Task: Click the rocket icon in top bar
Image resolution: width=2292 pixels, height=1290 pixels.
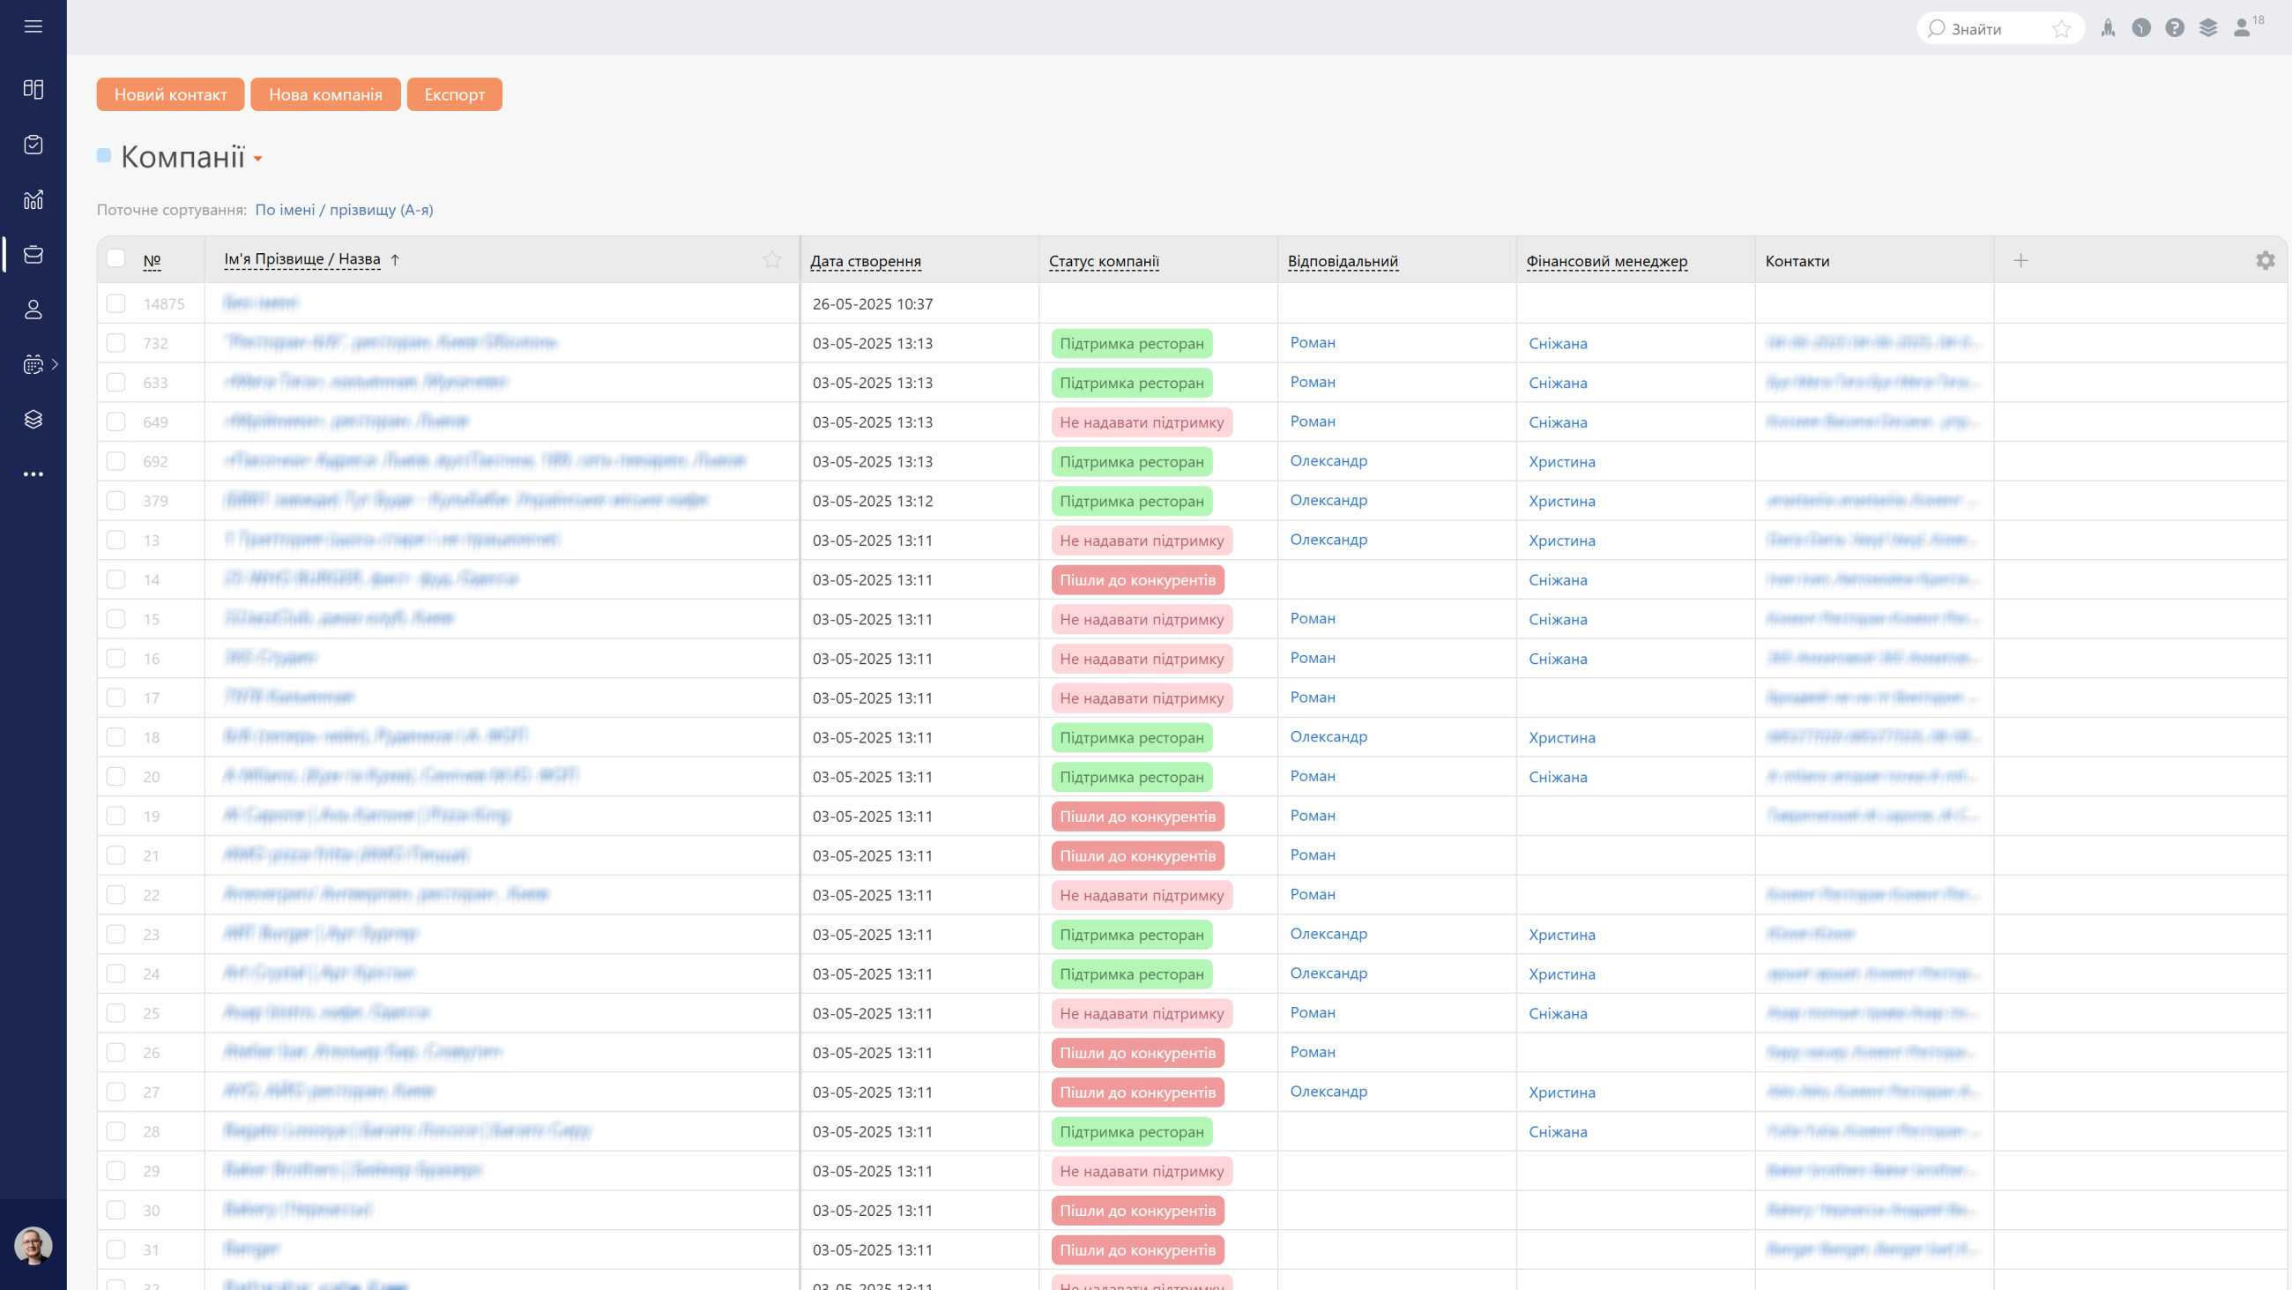Action: [x=2108, y=28]
